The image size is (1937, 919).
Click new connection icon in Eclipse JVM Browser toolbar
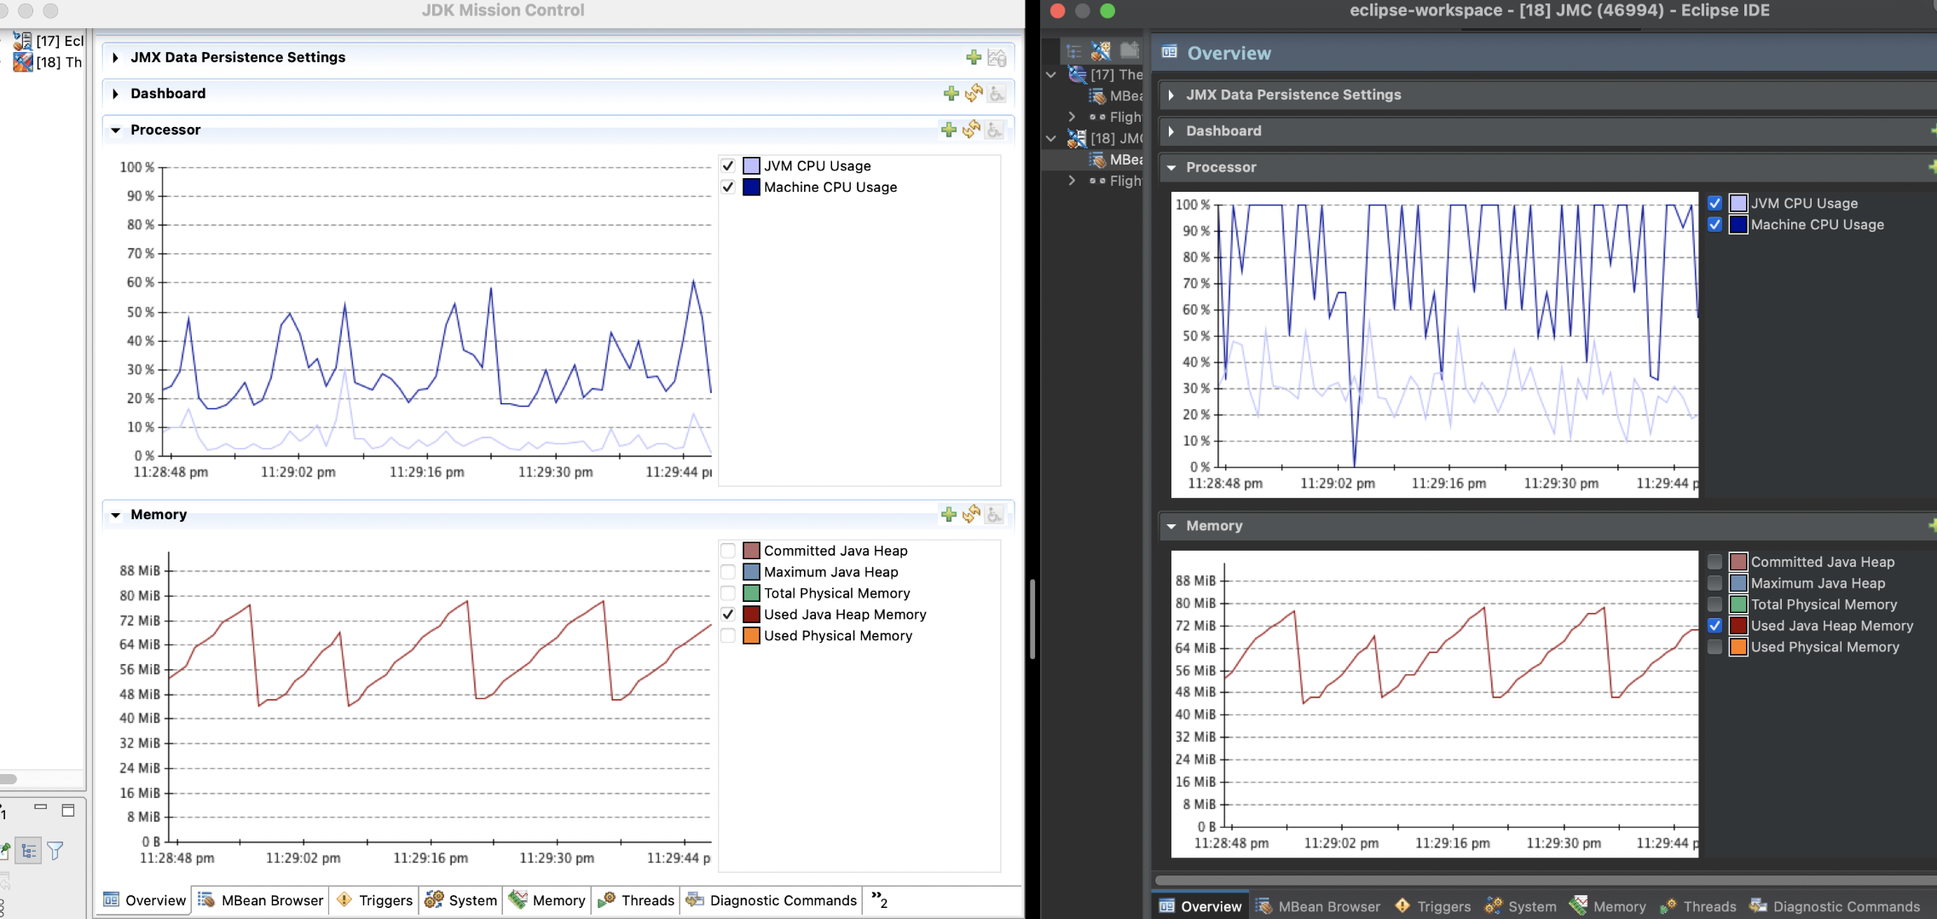(1101, 51)
